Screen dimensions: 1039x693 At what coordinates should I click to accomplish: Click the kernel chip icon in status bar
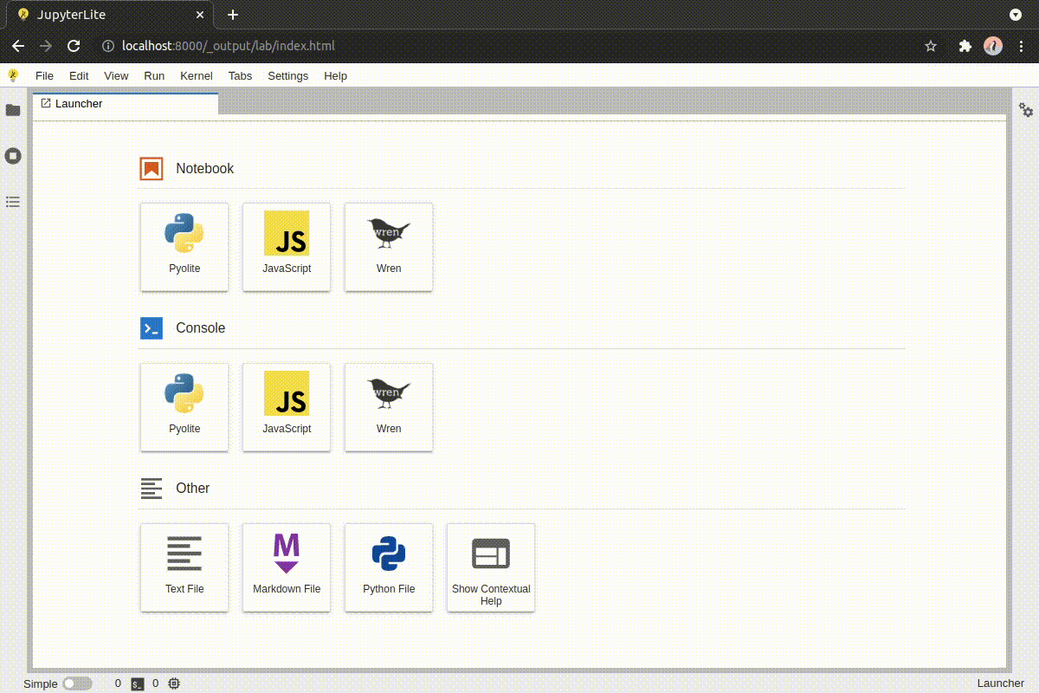point(174,683)
